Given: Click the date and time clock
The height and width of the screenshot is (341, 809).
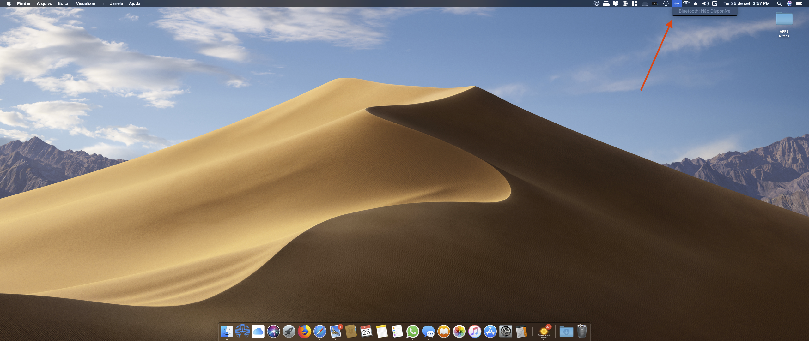Looking at the screenshot, I should pyautogui.click(x=746, y=3).
